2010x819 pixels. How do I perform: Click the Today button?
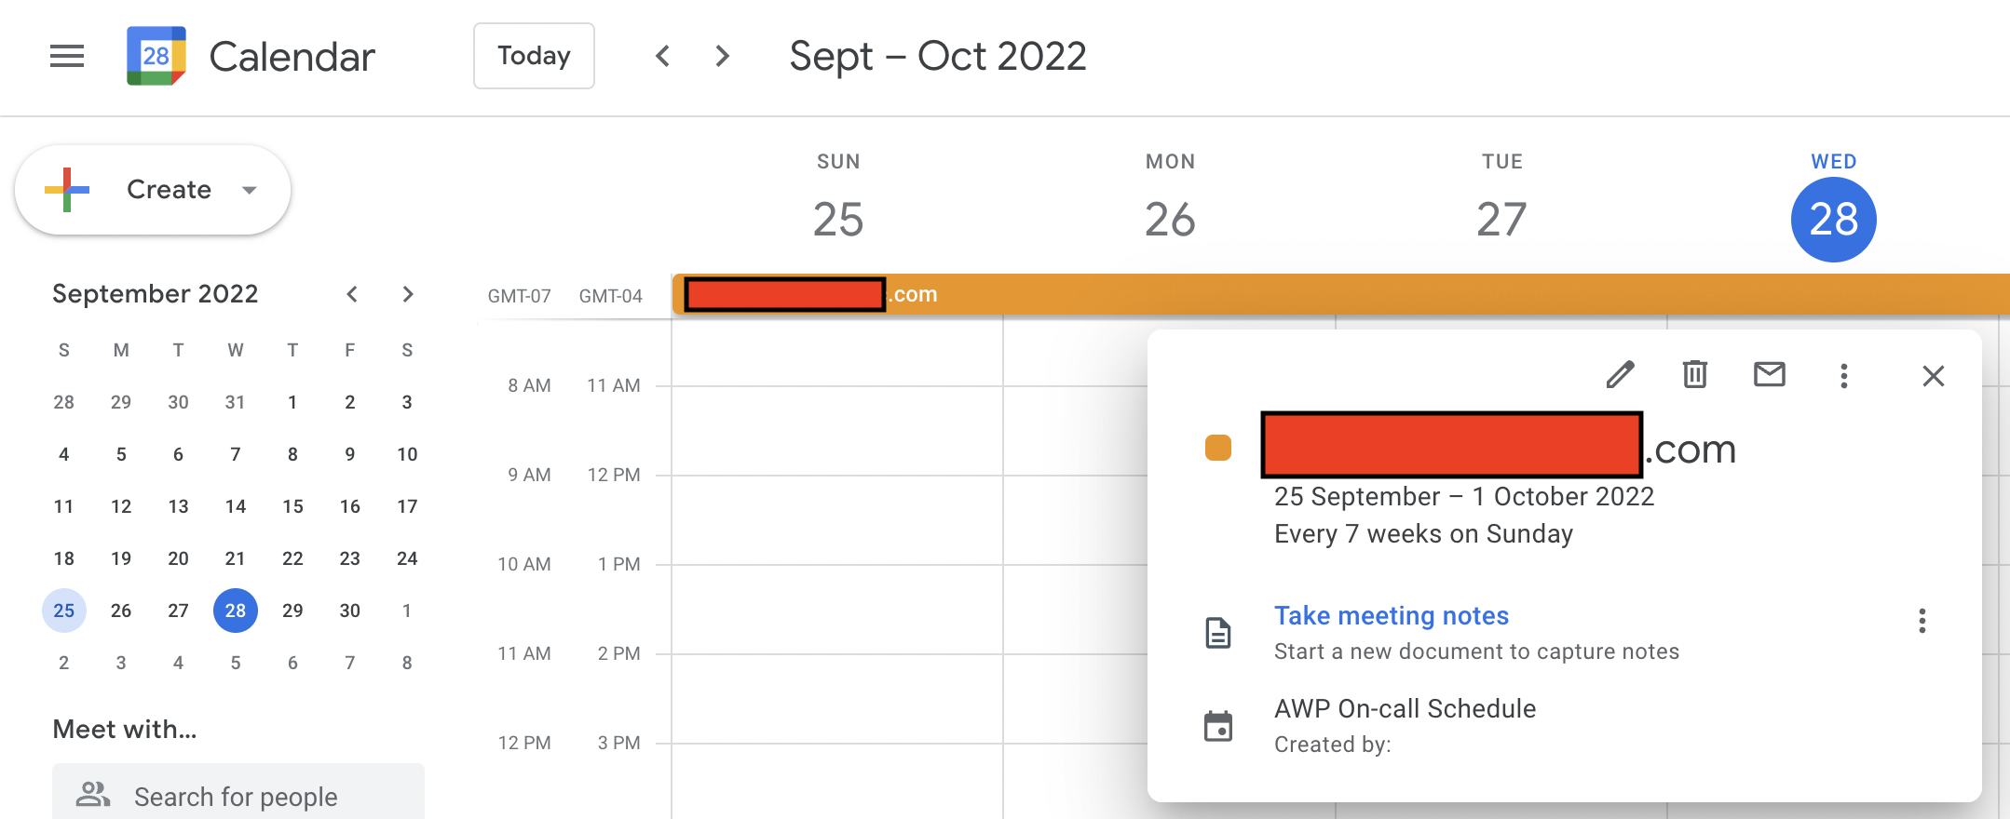[534, 56]
